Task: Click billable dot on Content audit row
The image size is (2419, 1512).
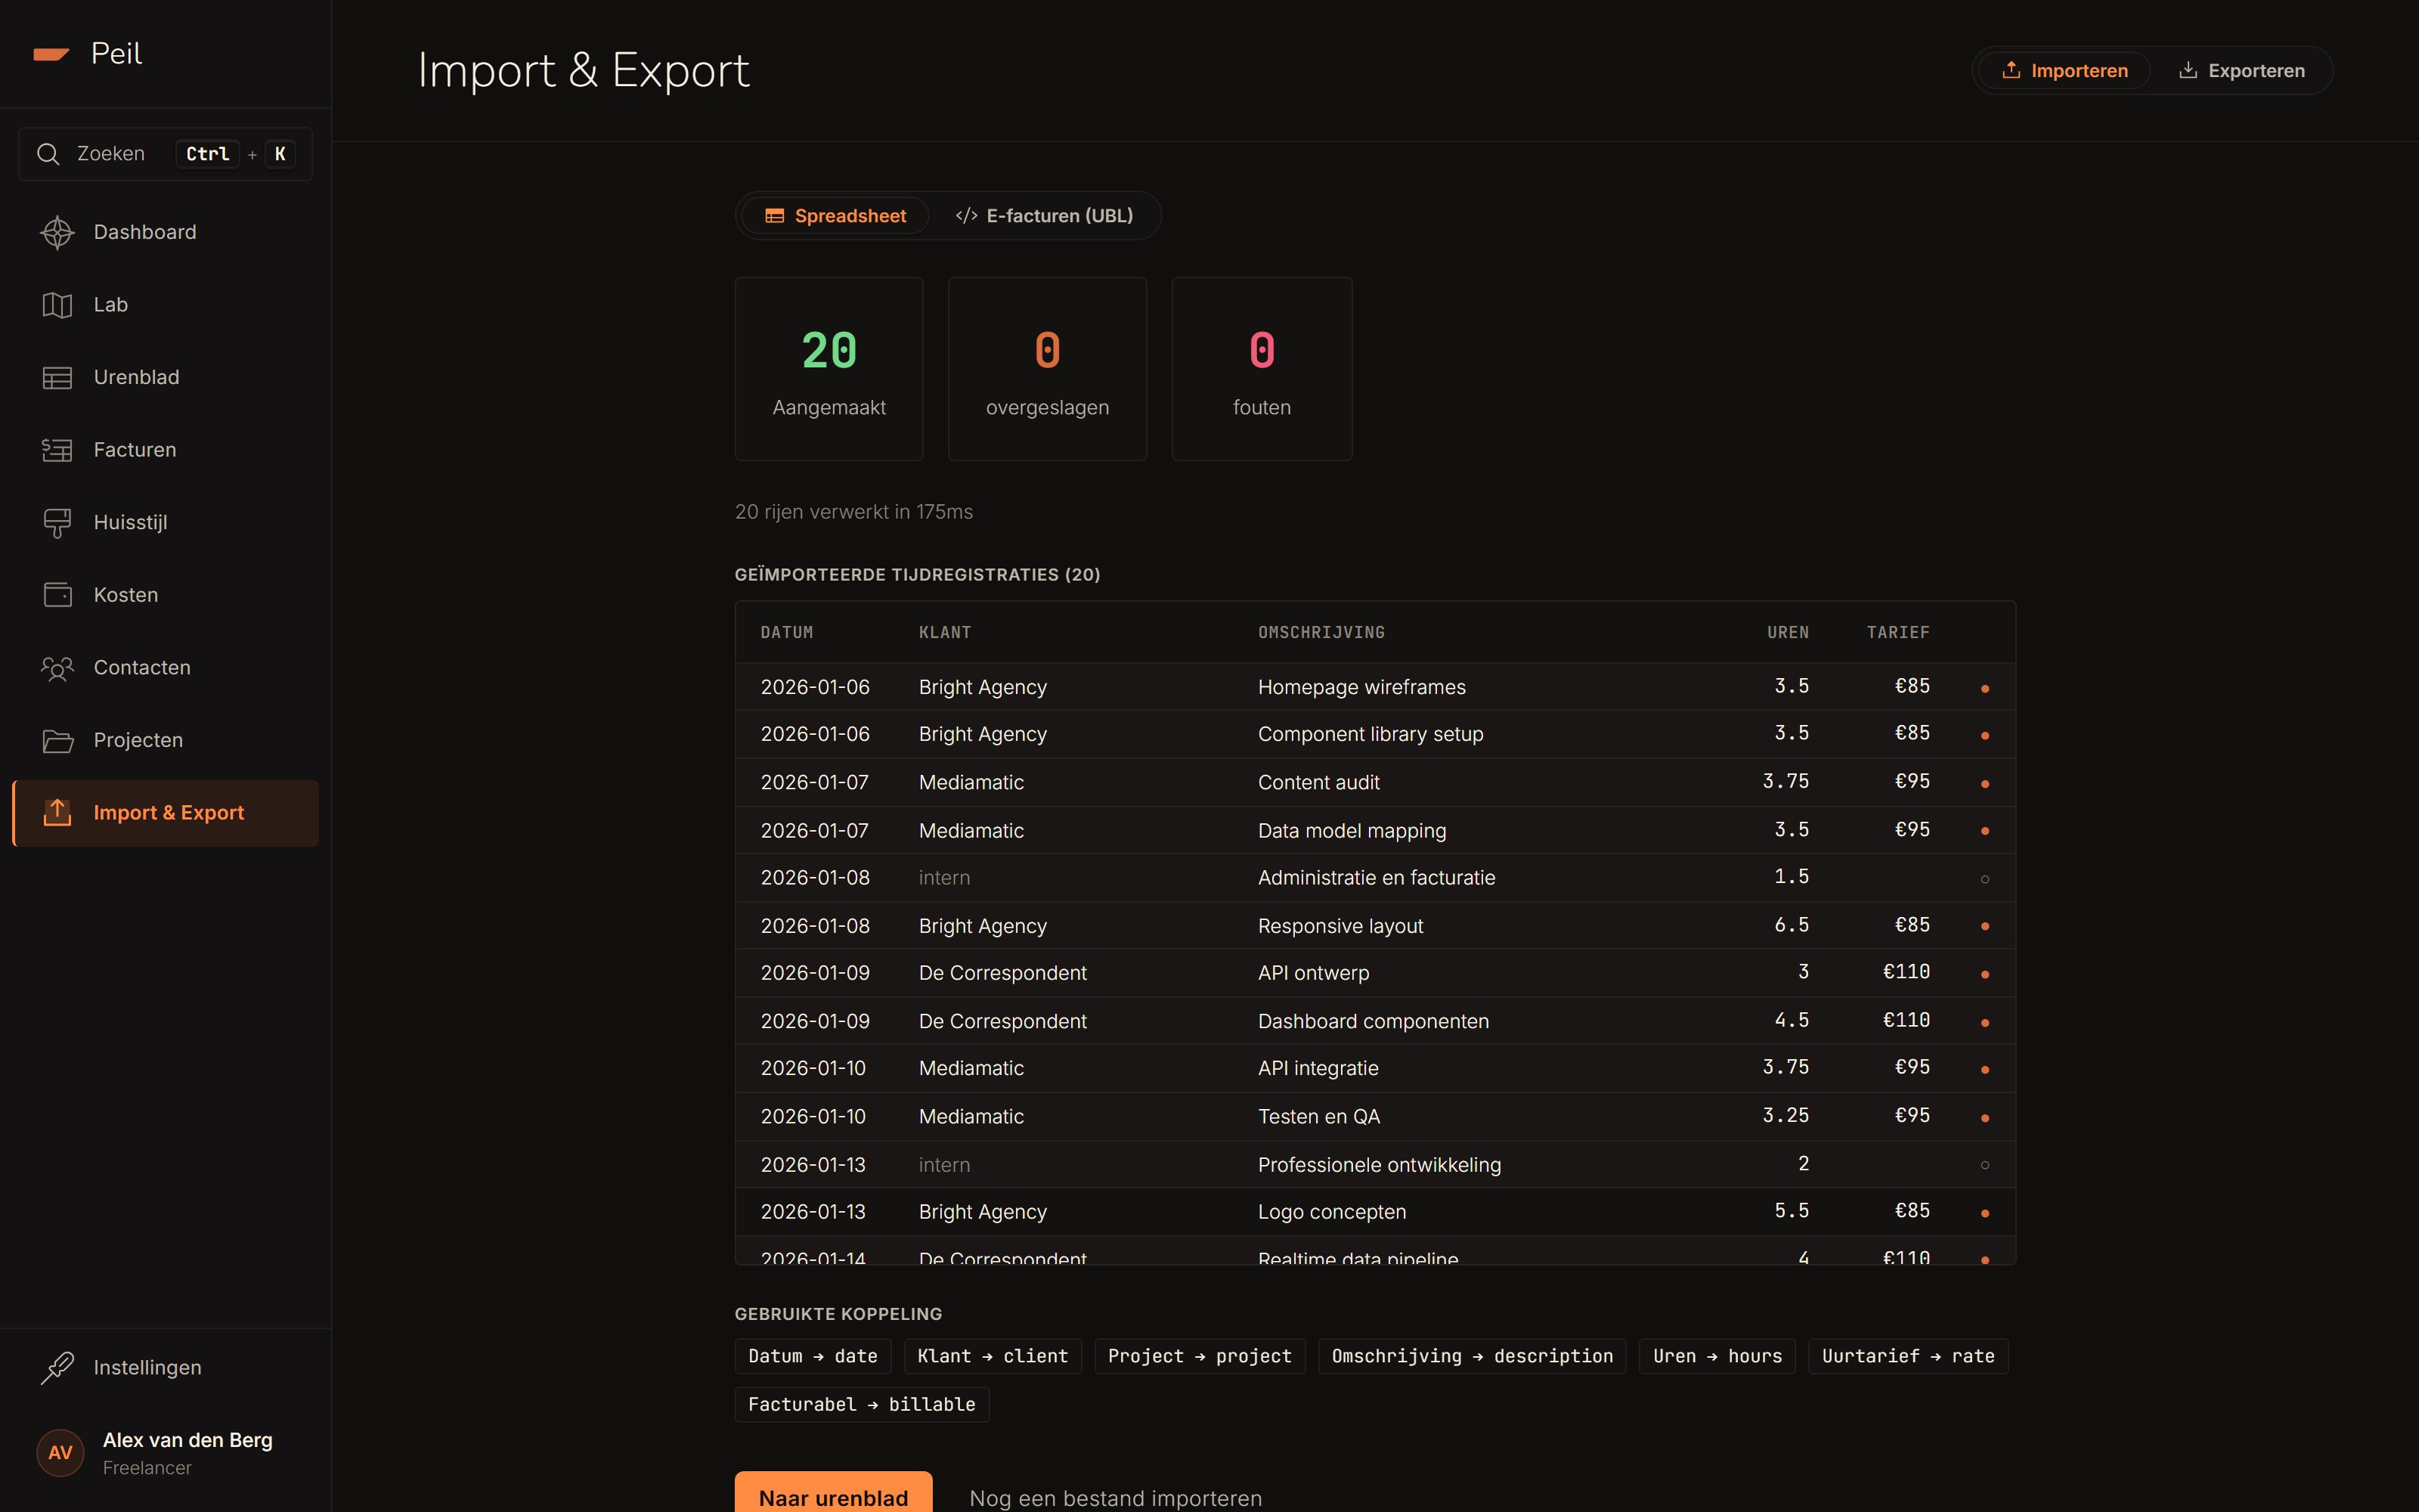Action: pos(1985,783)
